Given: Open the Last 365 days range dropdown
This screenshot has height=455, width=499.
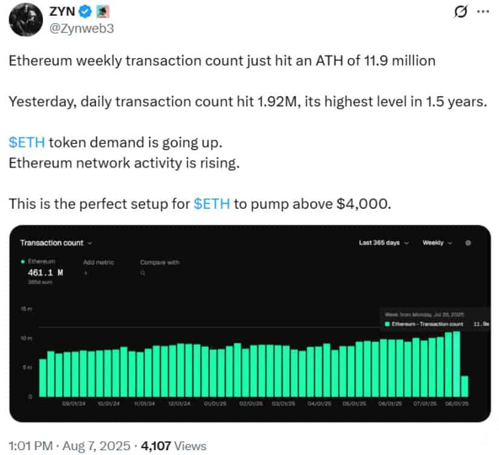Looking at the screenshot, I should tap(384, 243).
